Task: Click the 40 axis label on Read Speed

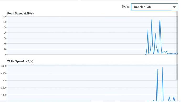Action: click(x=5, y=44)
